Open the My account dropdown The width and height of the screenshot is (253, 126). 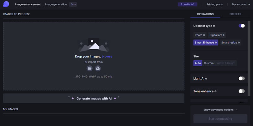coord(241,4)
